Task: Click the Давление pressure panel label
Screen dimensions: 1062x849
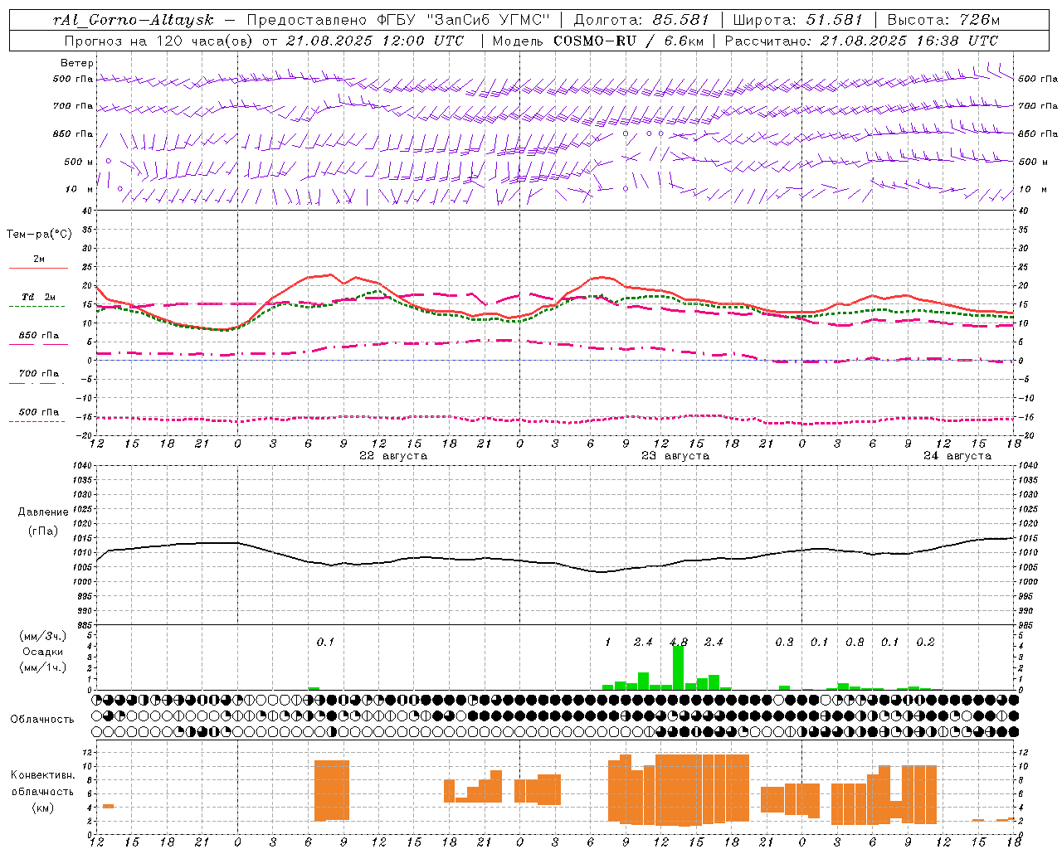Action: (43, 512)
